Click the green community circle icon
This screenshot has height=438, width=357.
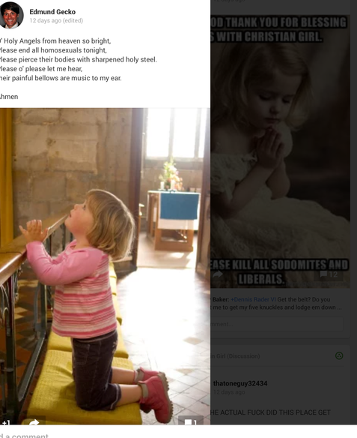(339, 355)
